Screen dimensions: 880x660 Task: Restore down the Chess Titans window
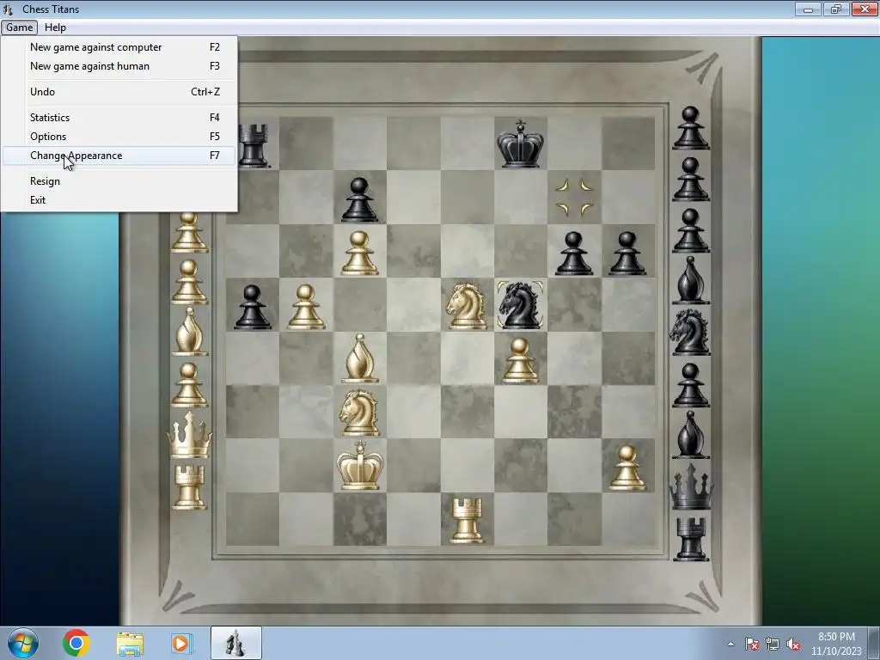click(836, 9)
